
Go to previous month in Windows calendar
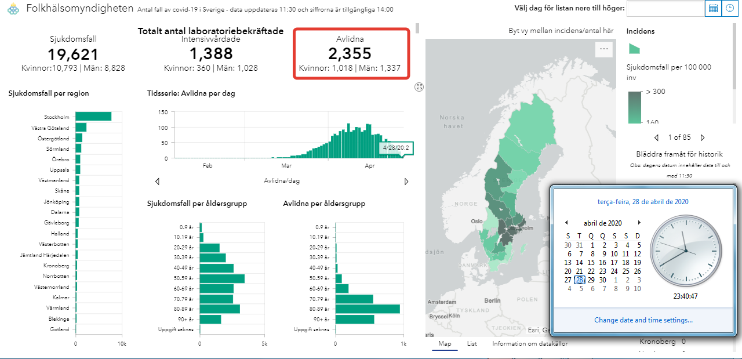[566, 223]
